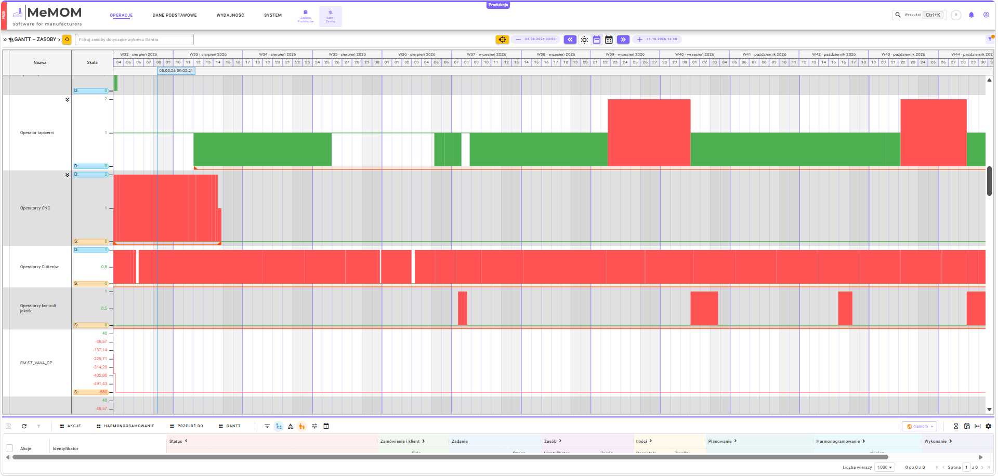The height and width of the screenshot is (476, 998).
Task: Open the WYDAJNOŚĆ menu
Action: click(x=230, y=15)
